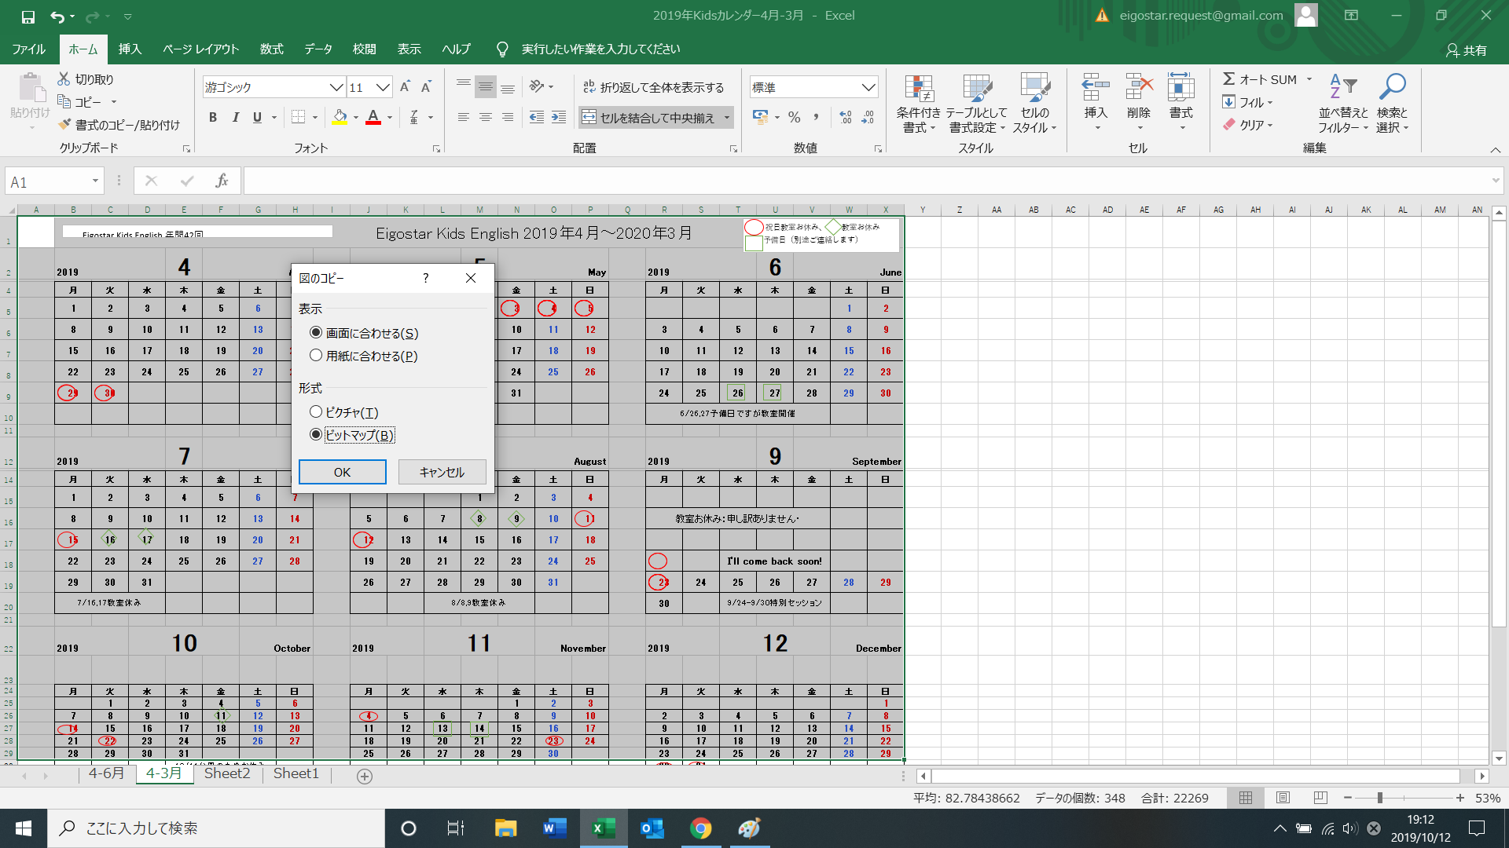Click the Windows search box
The height and width of the screenshot is (848, 1509).
[217, 828]
